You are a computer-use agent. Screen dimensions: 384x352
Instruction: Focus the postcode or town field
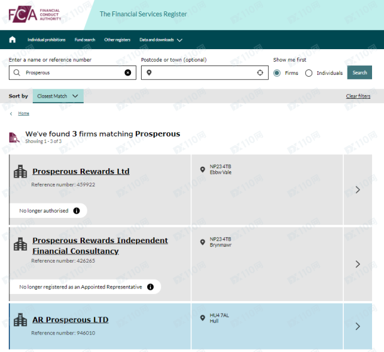click(x=205, y=72)
